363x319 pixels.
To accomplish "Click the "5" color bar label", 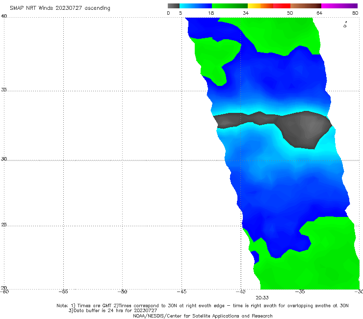I will pos(181,13).
